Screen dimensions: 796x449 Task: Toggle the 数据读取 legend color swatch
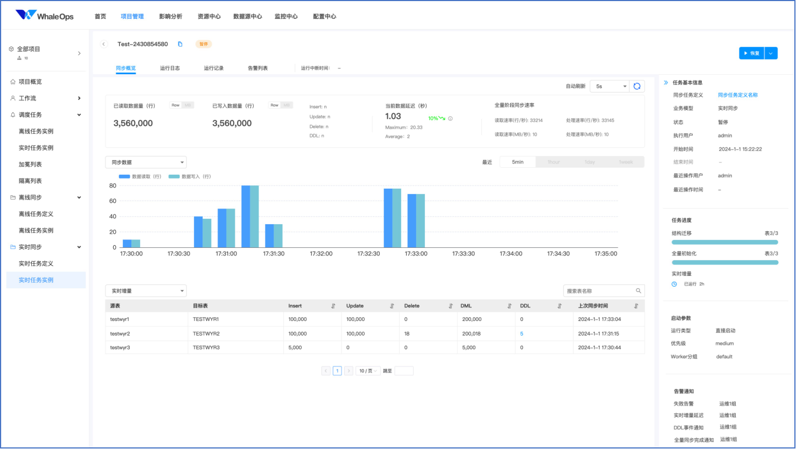tap(124, 176)
